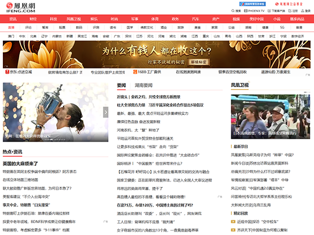
Task: Advance slideshow with the right arrow
Action: 106,112
